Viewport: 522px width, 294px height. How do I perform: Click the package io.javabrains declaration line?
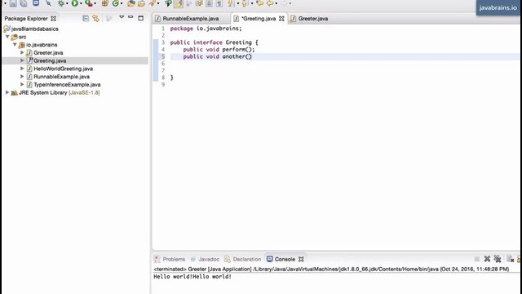coord(206,29)
